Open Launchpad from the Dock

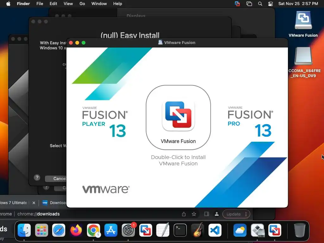(x=41, y=230)
